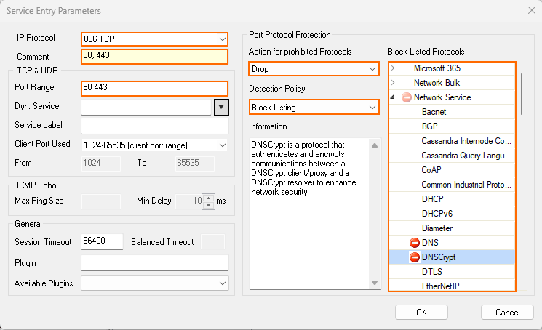Expand the Microsoft 365 protocol group

[x=393, y=68]
